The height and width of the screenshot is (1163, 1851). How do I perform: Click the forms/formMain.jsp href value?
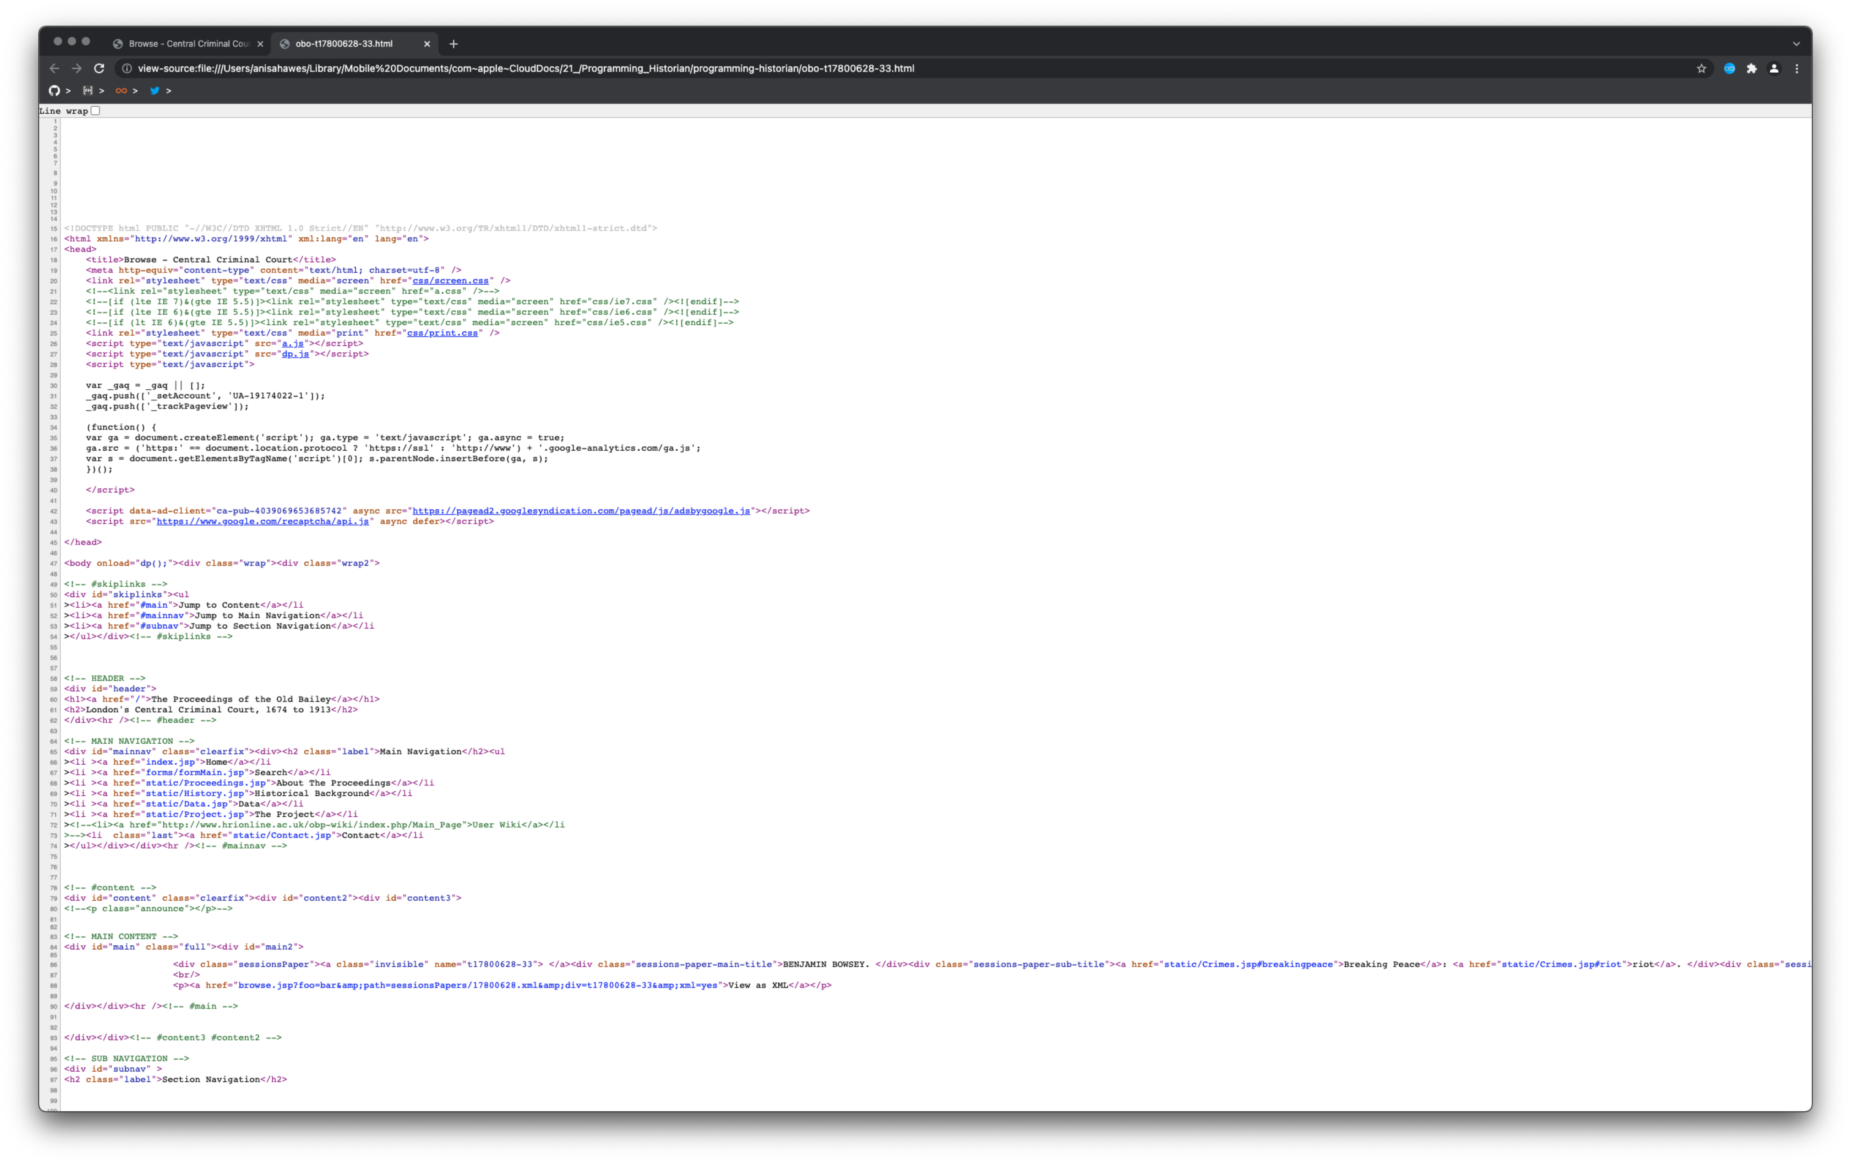click(195, 773)
